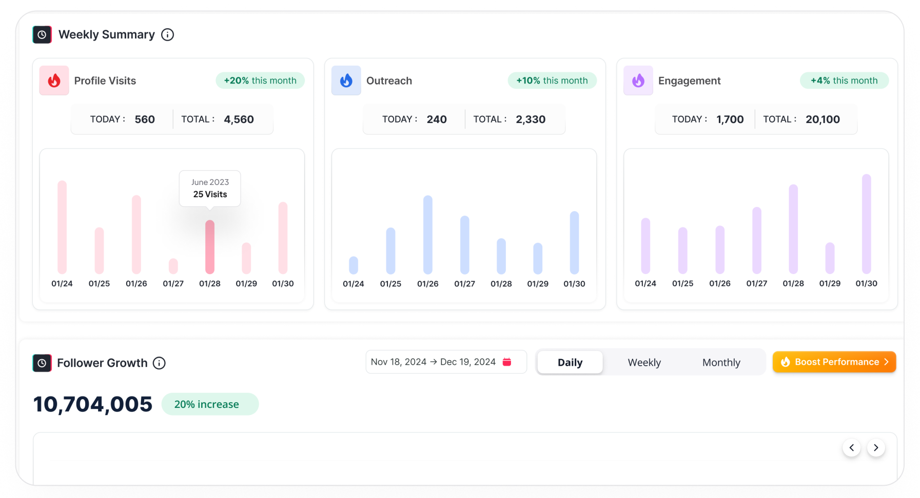Open the red calendar icon in date range
920x498 pixels.
point(507,362)
